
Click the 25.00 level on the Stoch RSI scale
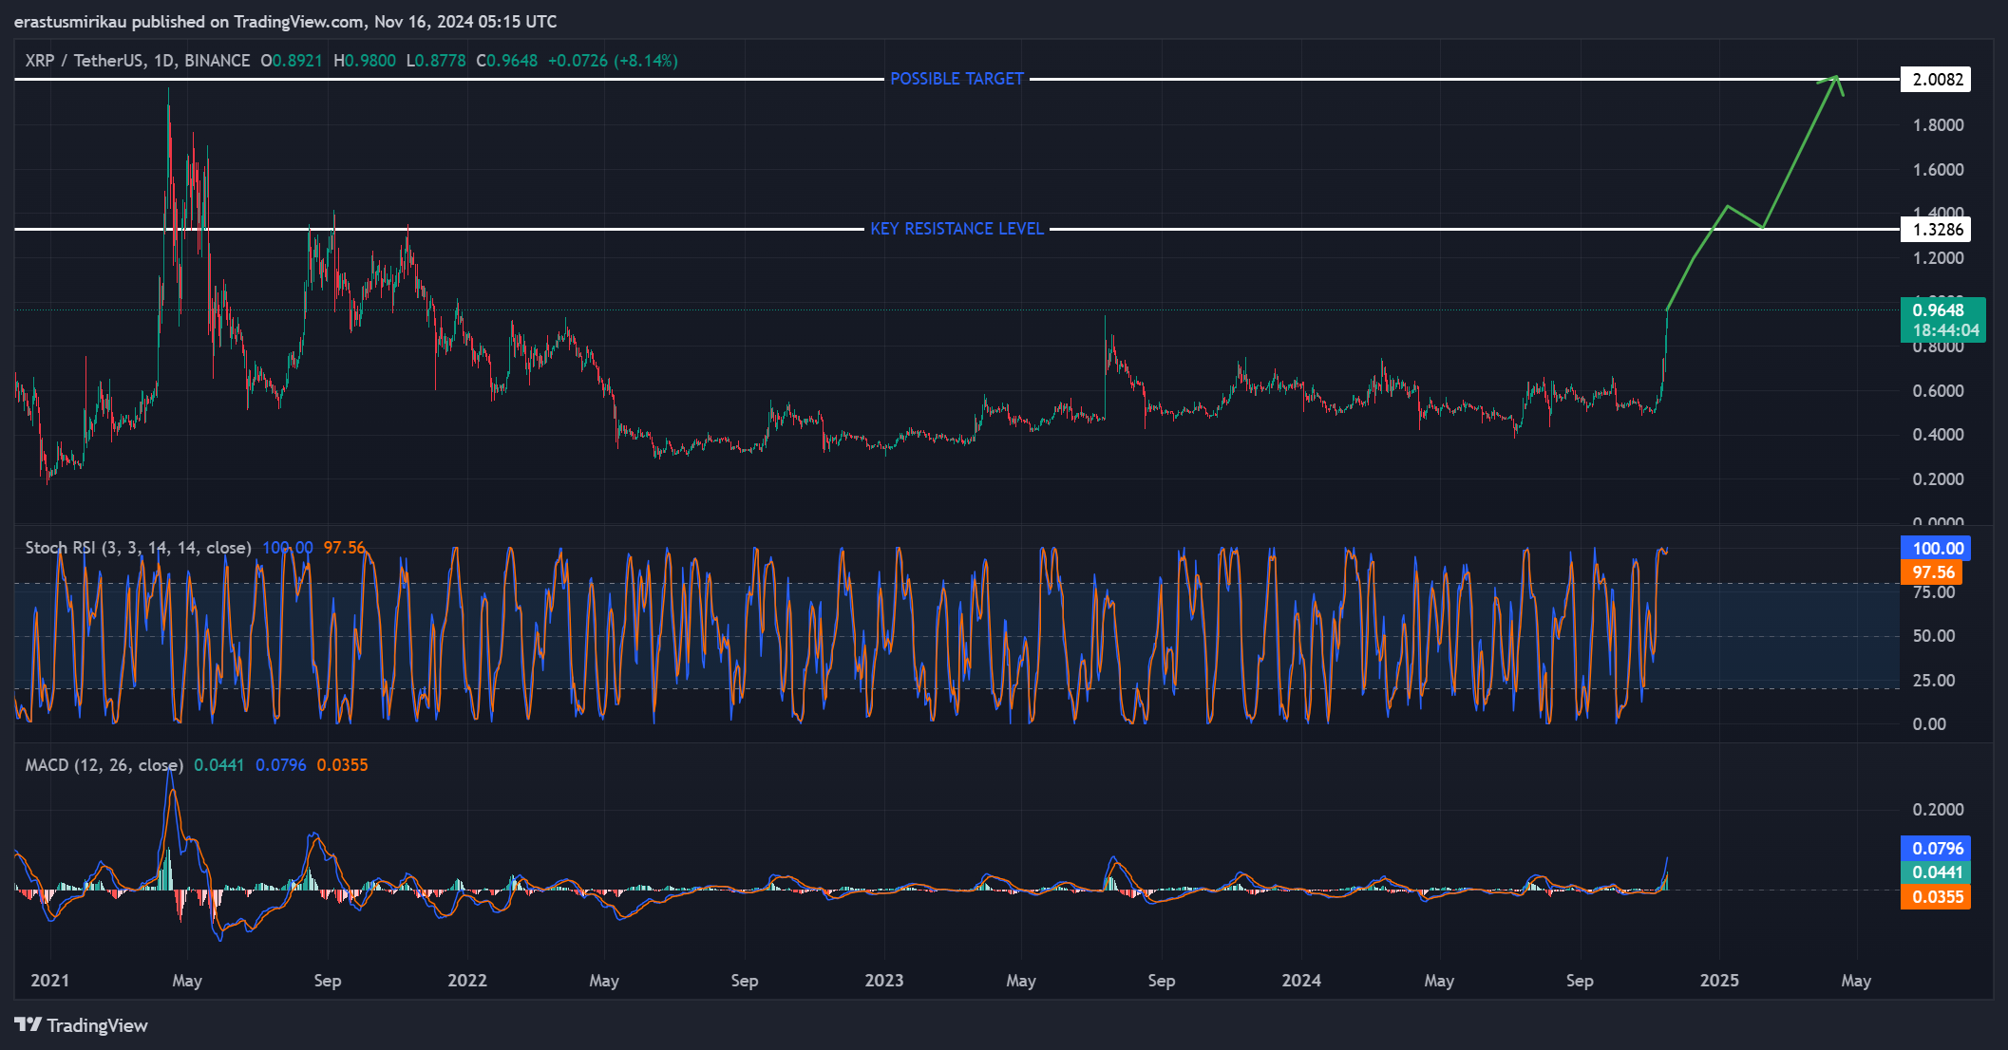1934,681
